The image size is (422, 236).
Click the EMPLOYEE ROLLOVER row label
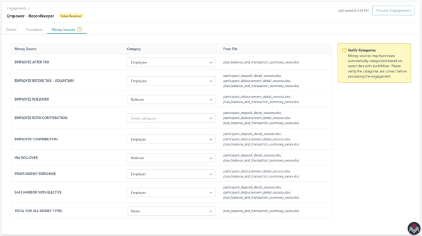click(x=31, y=99)
